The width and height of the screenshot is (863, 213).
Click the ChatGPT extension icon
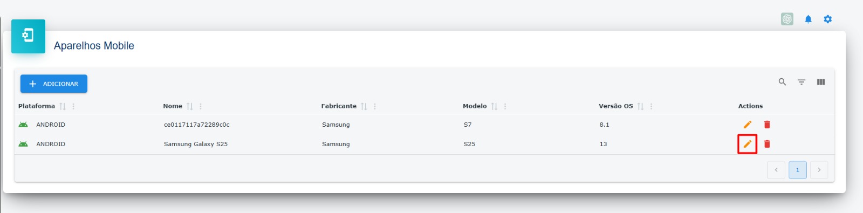pyautogui.click(x=787, y=19)
